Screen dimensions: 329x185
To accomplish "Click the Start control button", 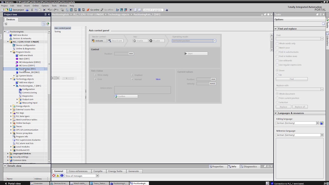I will [196, 54].
